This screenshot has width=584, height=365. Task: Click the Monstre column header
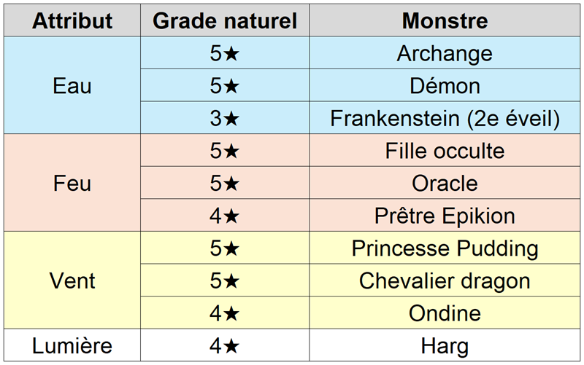pos(445,20)
